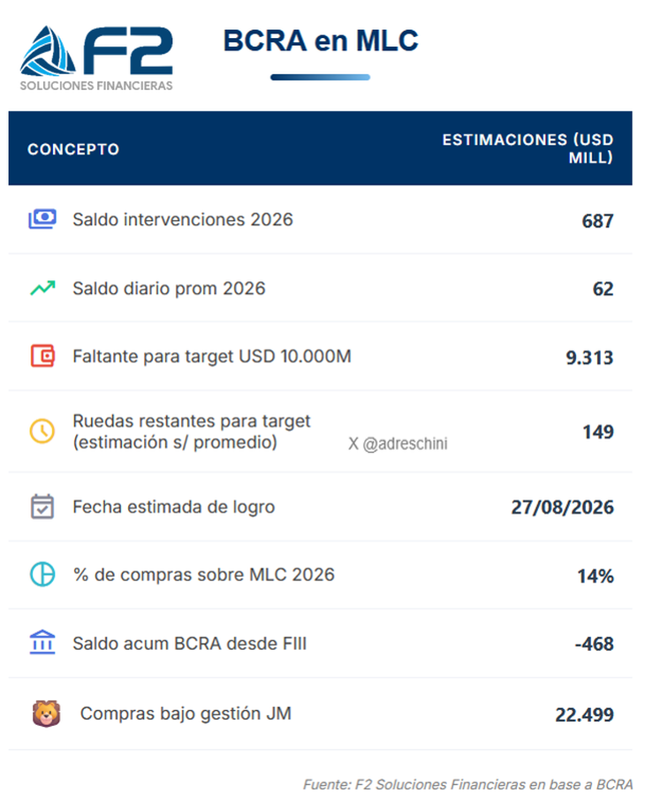Click the BCRA en MLC title

(320, 41)
